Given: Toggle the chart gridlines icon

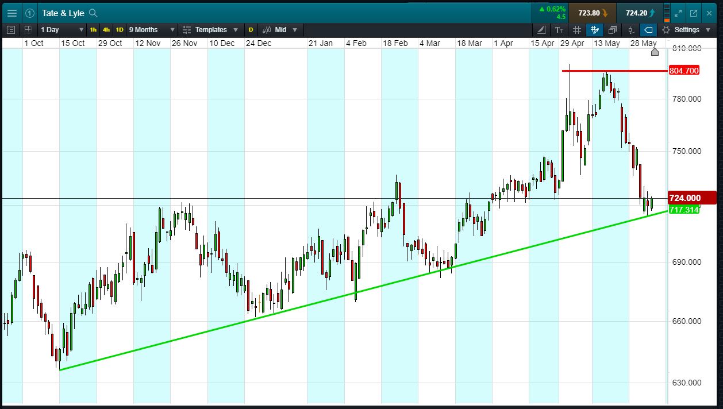Looking at the screenshot, I should [x=577, y=30].
